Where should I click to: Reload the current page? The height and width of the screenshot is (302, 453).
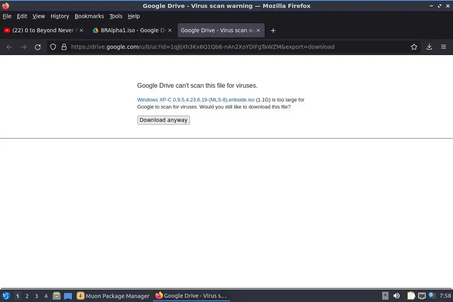(38, 47)
